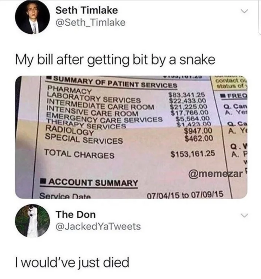Viewport: 261px width, 279px height.
Task: Click the Special Services $462.00 amount
Action: pyautogui.click(x=199, y=138)
